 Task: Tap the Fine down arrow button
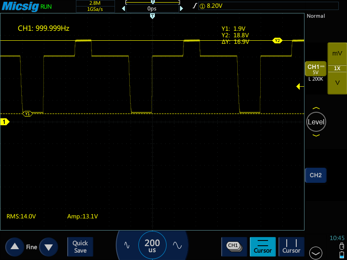click(x=49, y=247)
